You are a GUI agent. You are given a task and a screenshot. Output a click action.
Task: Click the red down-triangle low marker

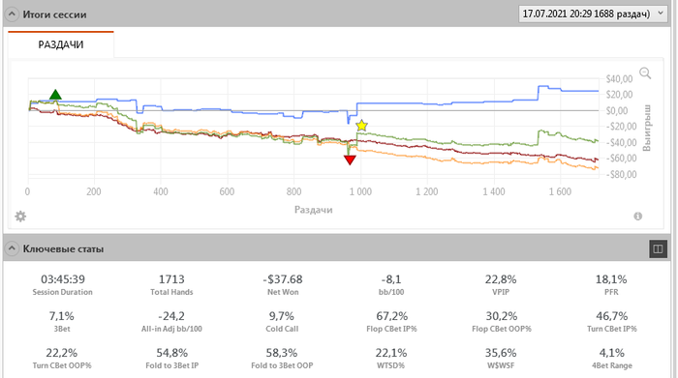[350, 160]
